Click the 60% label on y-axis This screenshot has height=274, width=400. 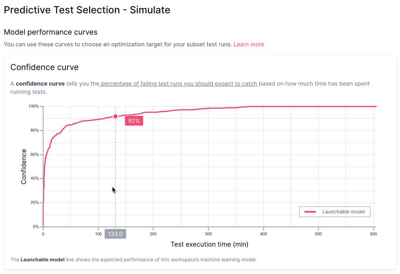[34, 154]
